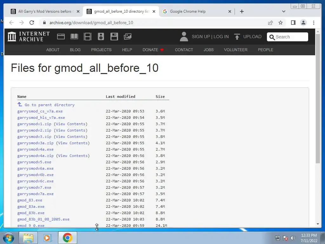Open the Texts books icon
The width and height of the screenshot is (325, 244).
click(74, 37)
